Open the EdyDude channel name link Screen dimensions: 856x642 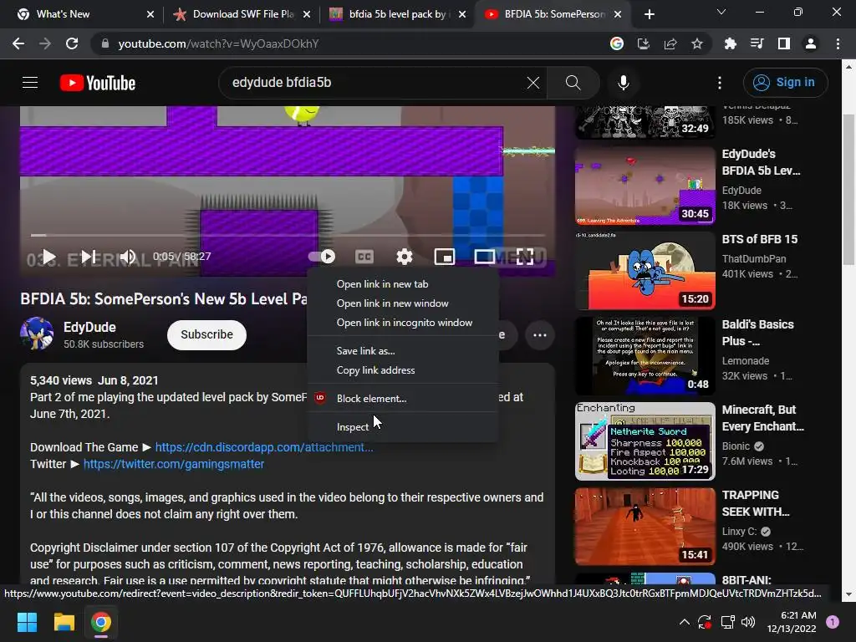point(89,327)
